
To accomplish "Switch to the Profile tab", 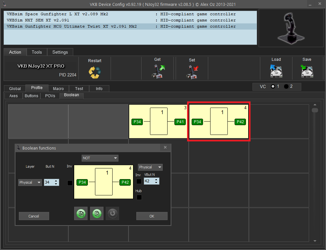I will point(37,88).
